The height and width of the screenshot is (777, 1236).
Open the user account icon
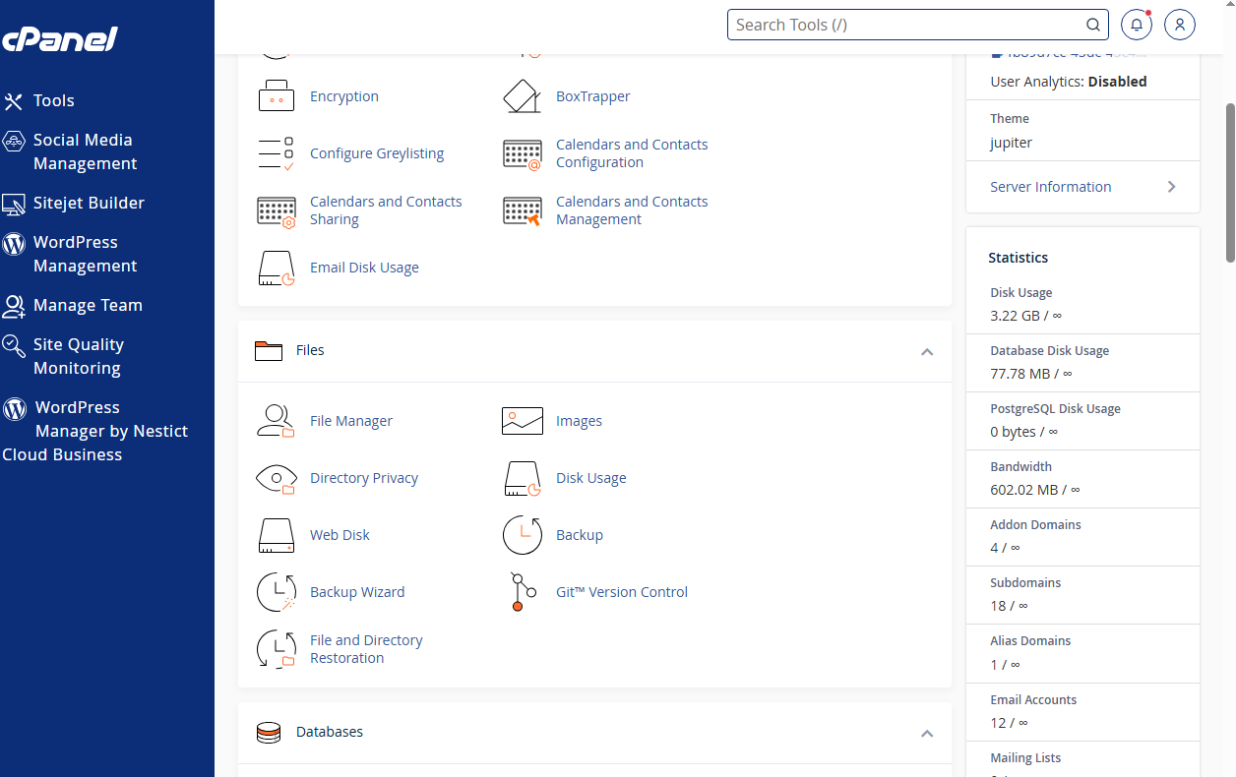[x=1180, y=25]
